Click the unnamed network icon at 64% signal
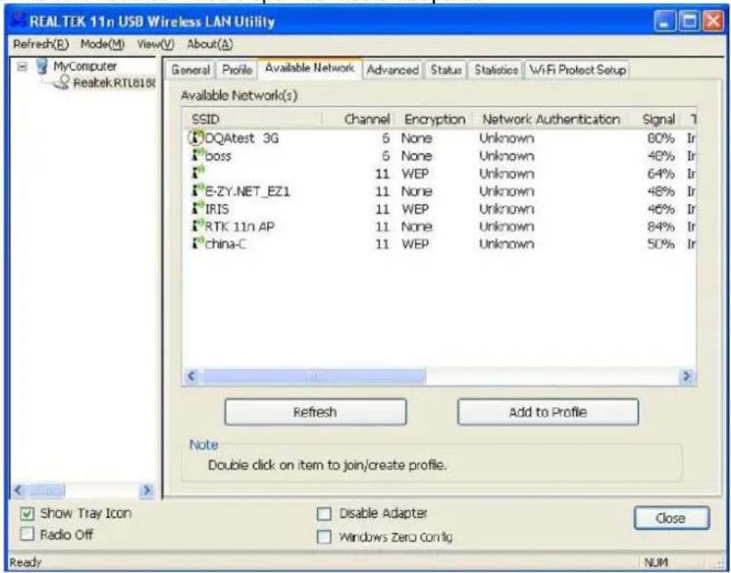Screen dimensions: 731x573 (x=198, y=173)
